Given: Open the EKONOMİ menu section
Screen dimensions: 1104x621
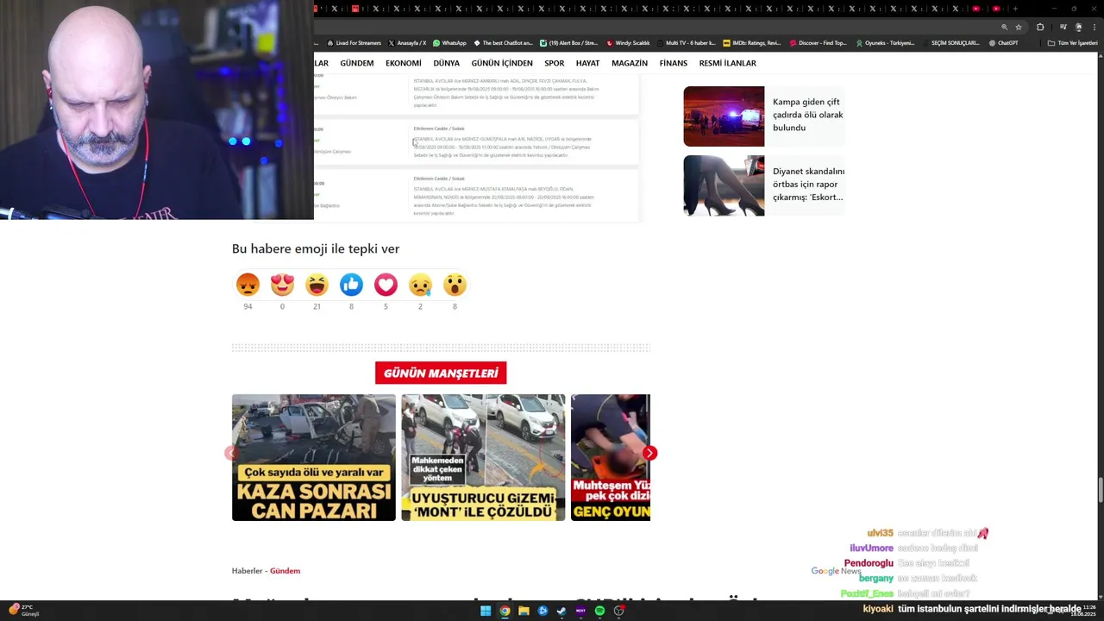Looking at the screenshot, I should pos(404,63).
